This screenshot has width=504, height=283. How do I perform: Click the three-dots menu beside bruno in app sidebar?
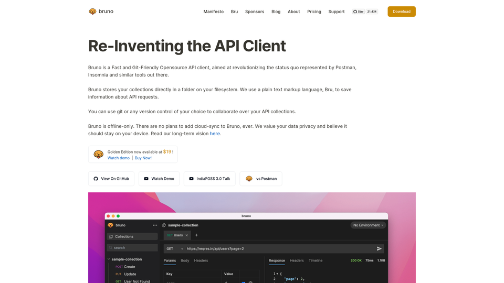pos(155,225)
